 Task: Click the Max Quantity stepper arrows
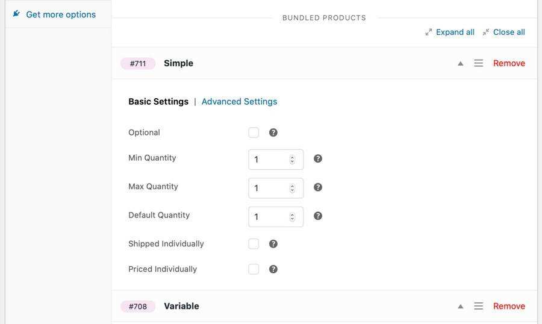click(292, 188)
